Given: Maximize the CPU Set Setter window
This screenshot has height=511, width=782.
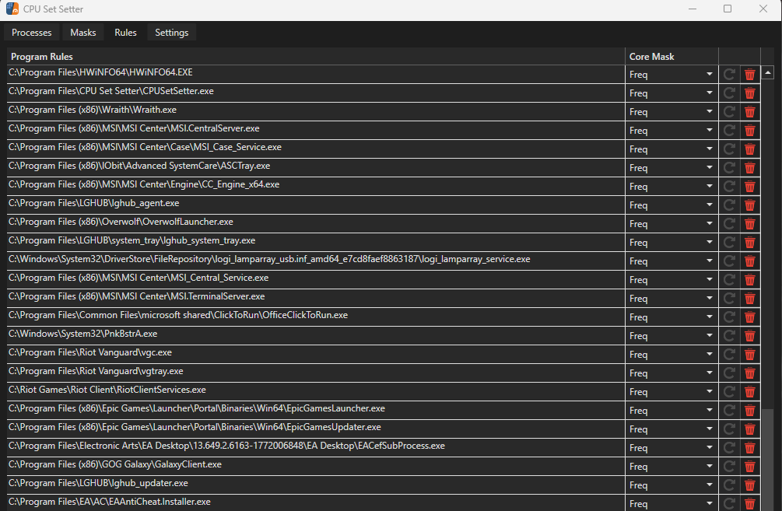Looking at the screenshot, I should [728, 9].
